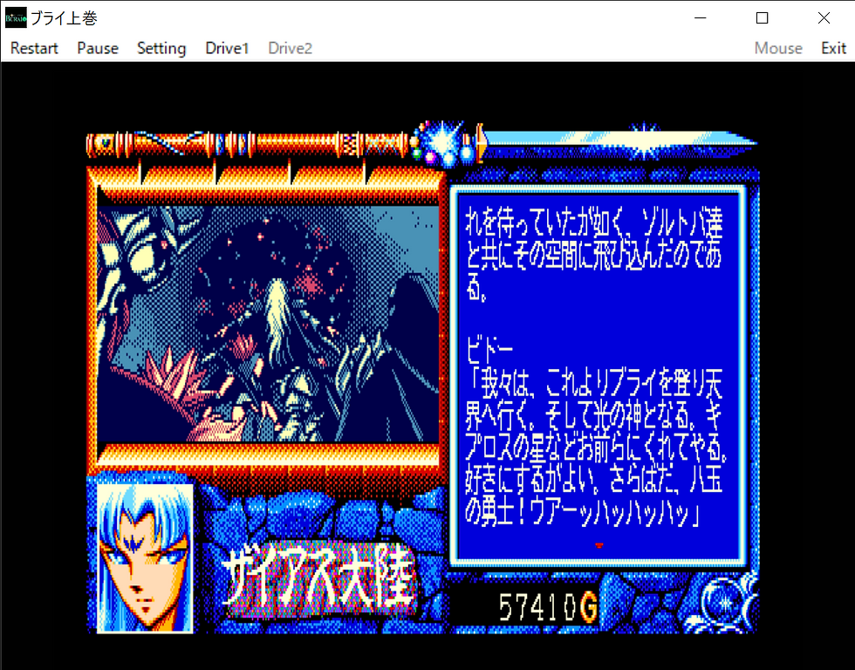Click the greyed-out Drive2 menu item
Screen dimensions: 855x670
tap(290, 49)
